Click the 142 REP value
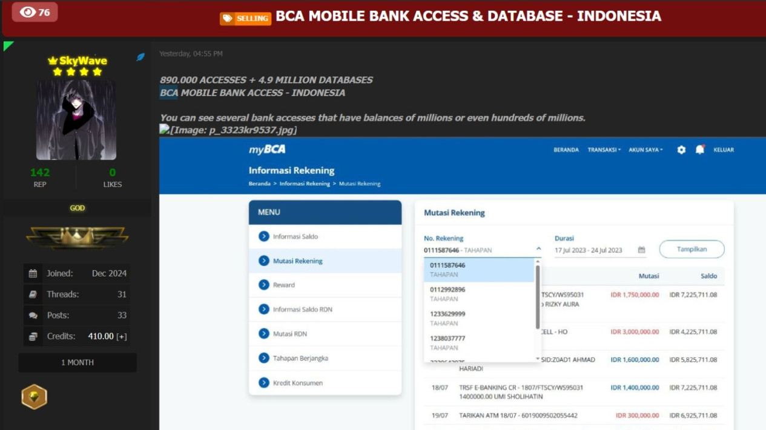The width and height of the screenshot is (766, 430). pyautogui.click(x=40, y=172)
